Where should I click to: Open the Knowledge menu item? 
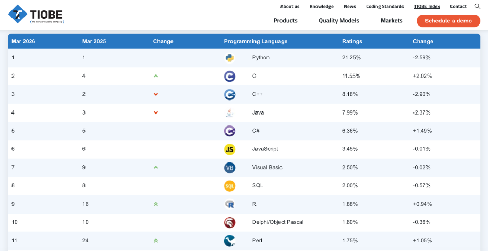coord(322,6)
